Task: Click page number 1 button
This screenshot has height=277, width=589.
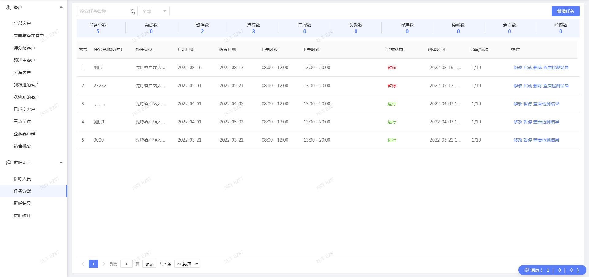Action: pos(93,264)
